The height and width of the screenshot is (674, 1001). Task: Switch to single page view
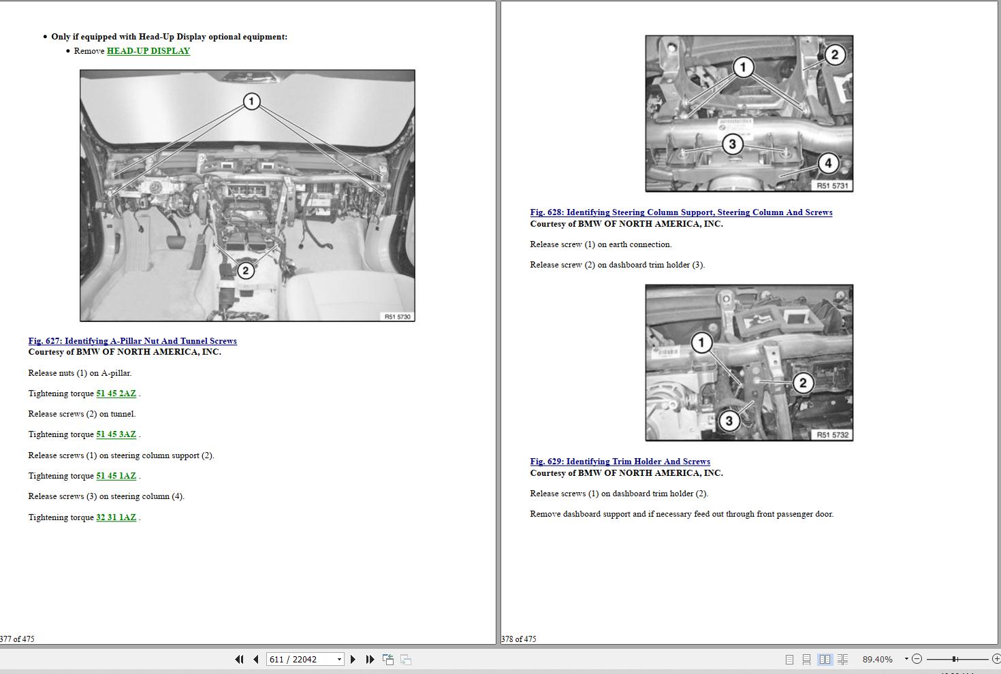click(x=789, y=659)
